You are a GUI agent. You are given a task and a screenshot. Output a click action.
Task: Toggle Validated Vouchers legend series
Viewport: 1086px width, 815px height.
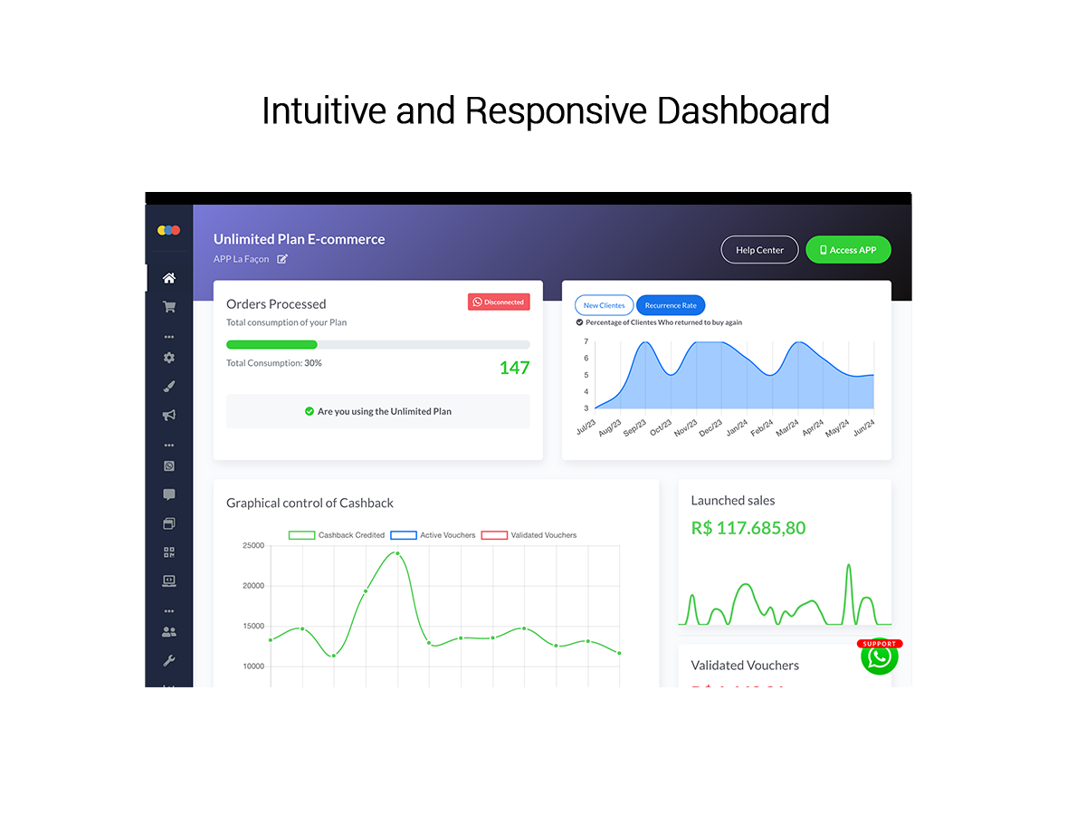pos(529,535)
